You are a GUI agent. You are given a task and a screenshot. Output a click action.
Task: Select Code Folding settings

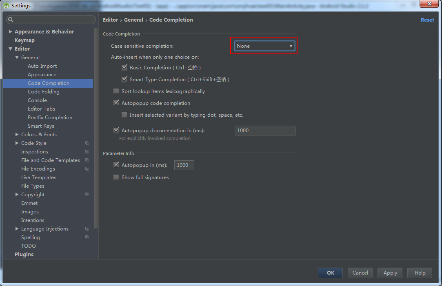(43, 91)
